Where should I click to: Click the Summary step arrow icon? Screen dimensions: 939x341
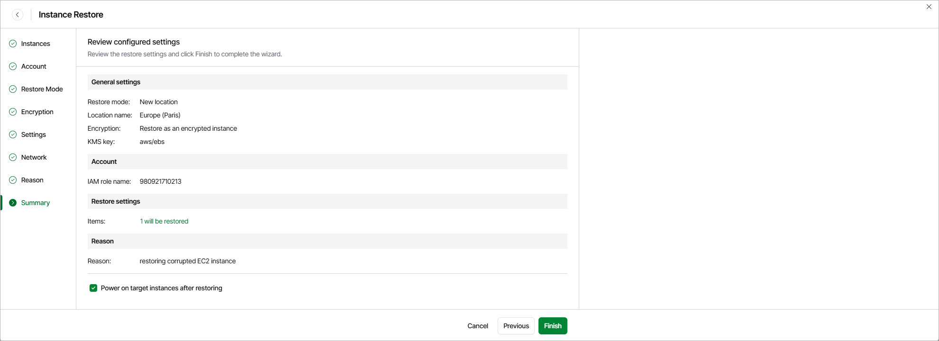click(x=13, y=203)
